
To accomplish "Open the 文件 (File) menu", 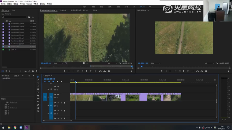I will click(x=3, y=4).
